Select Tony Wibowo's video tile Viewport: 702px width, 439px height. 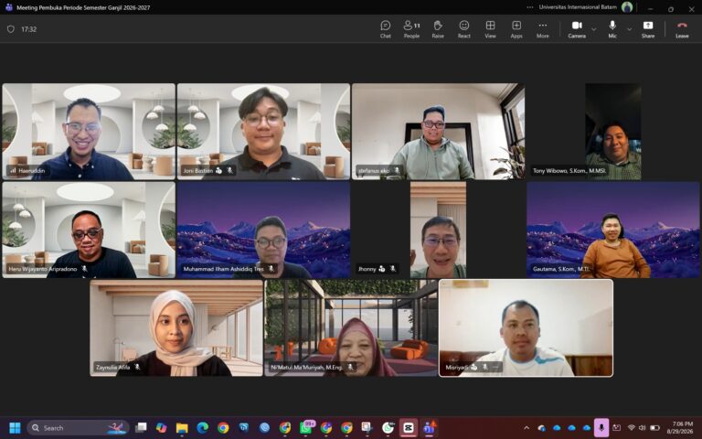tap(613, 132)
